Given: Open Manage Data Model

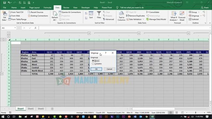Looking at the screenshot, I should click(156, 19).
